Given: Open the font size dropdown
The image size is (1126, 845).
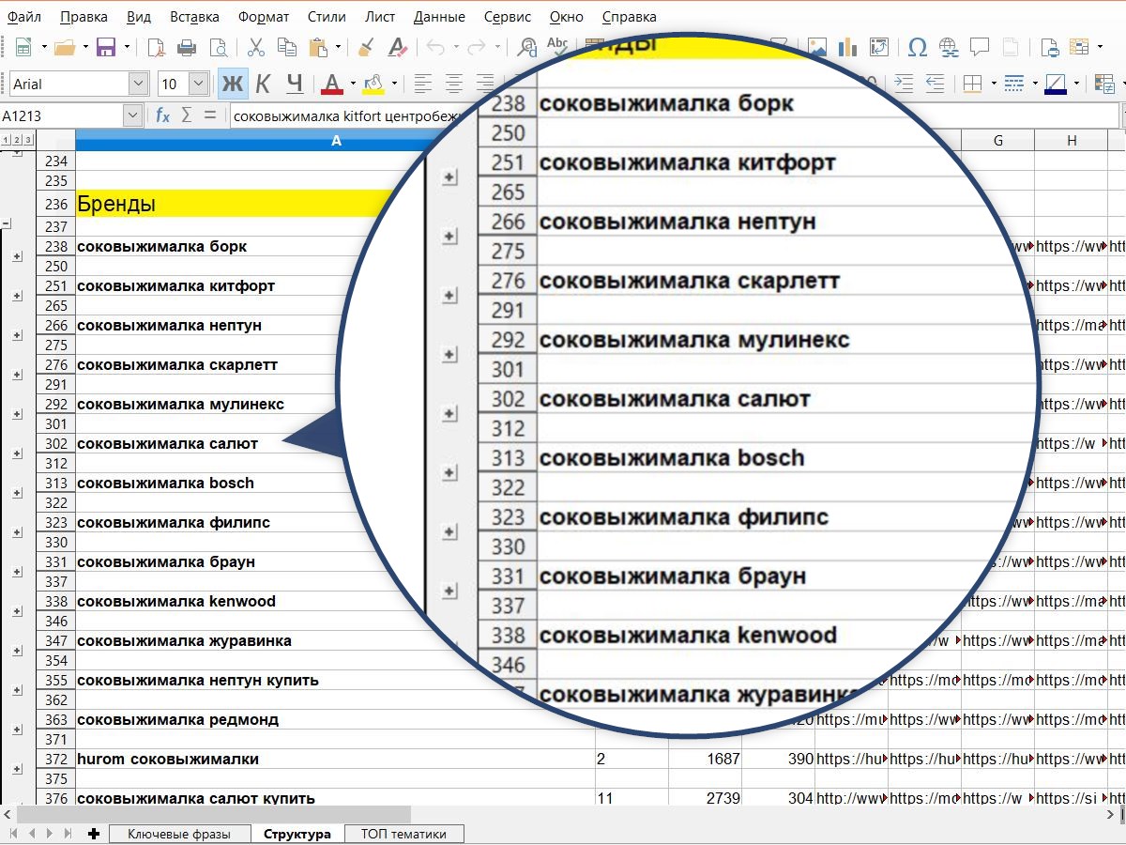Looking at the screenshot, I should 198,84.
